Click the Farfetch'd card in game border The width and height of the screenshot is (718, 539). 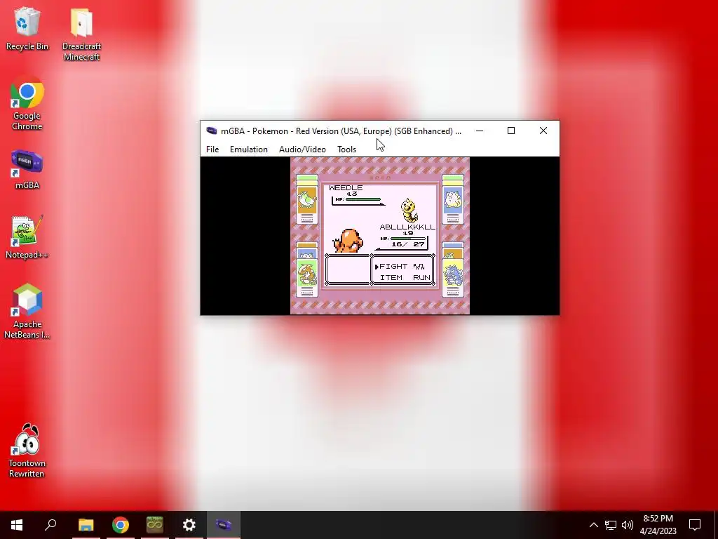coord(307,199)
